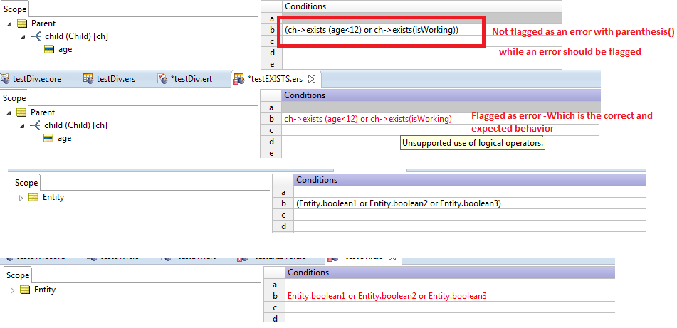Close the *testEXISTS.ers tab

tap(312, 79)
